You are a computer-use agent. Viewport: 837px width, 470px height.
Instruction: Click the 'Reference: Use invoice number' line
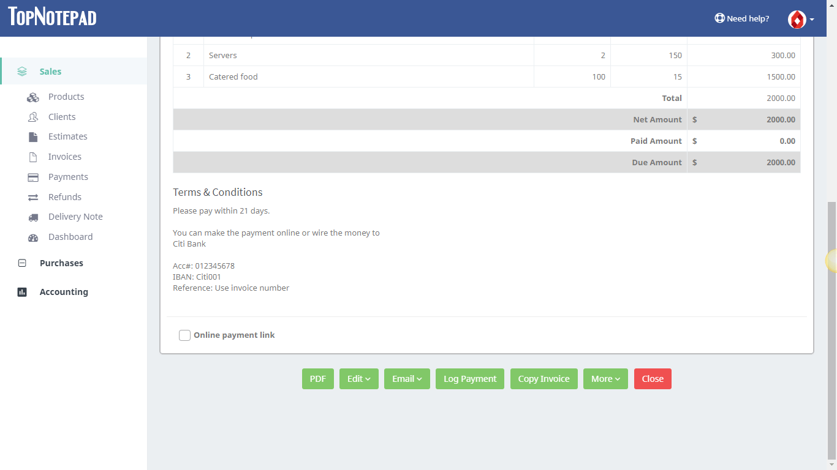pos(231,288)
